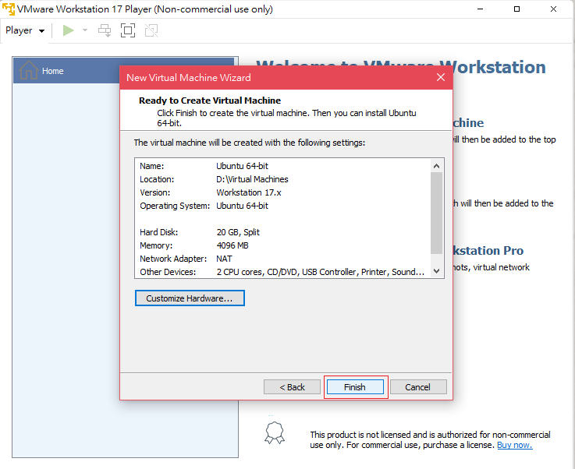Maximize the VMware Player window
Screen dimensions: 575x469
516,9
